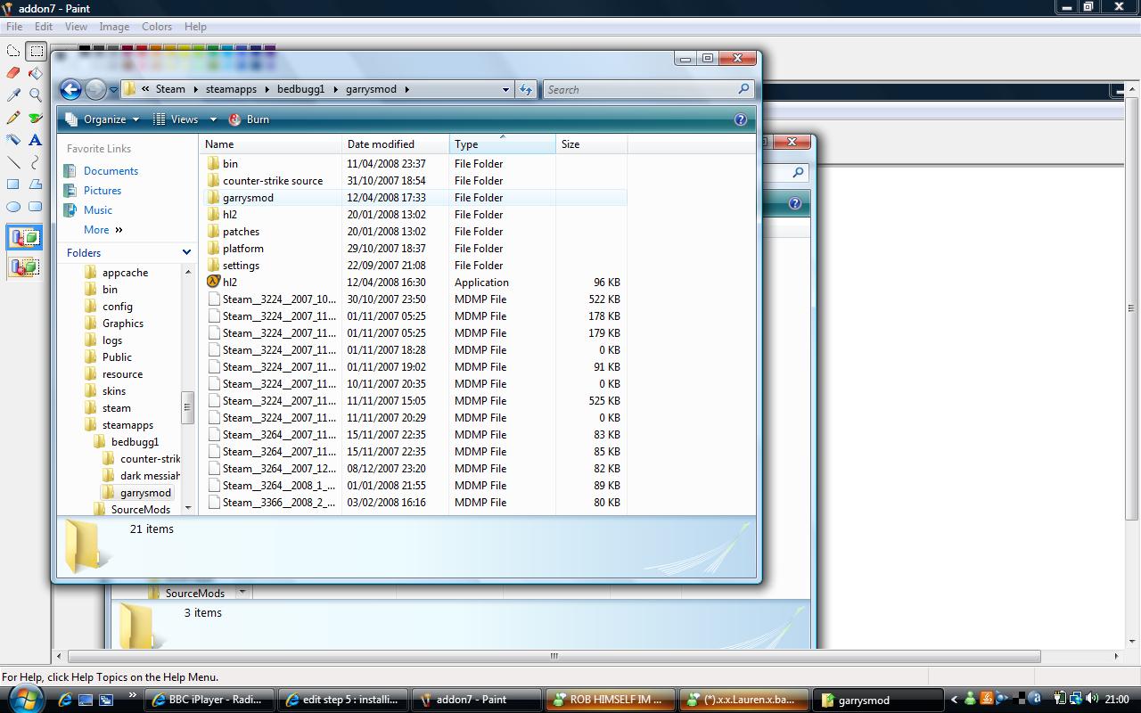Open the Views dropdown arrow
The image size is (1141, 713).
[213, 119]
